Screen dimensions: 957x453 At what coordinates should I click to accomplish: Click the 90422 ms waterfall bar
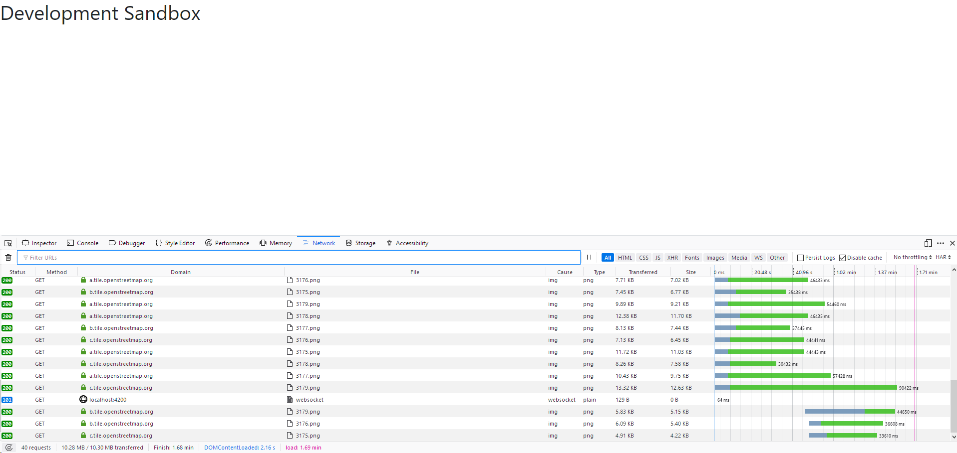806,388
